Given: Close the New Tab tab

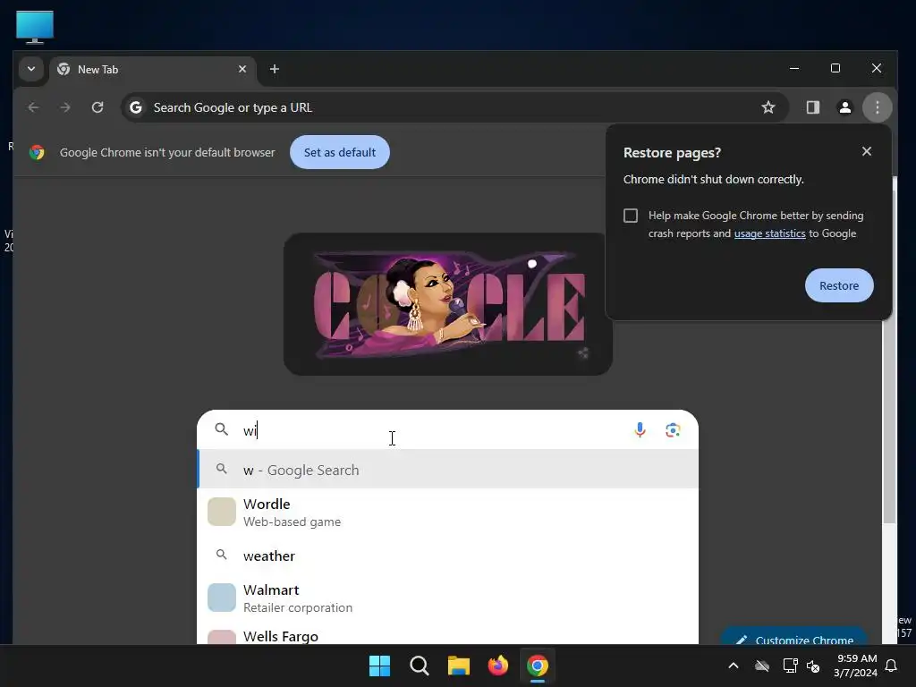Looking at the screenshot, I should pos(242,69).
